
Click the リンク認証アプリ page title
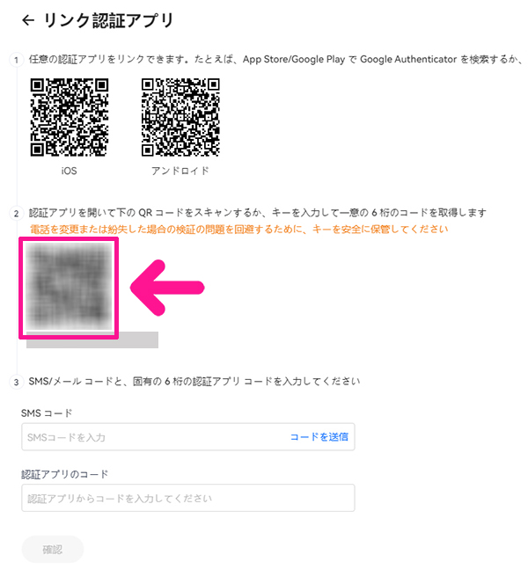108,20
